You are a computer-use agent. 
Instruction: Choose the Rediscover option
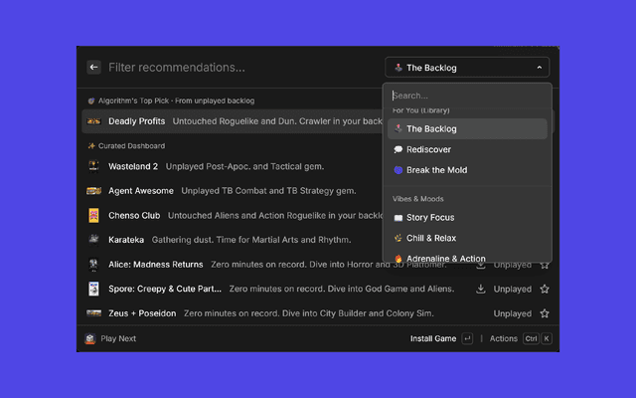(467, 149)
